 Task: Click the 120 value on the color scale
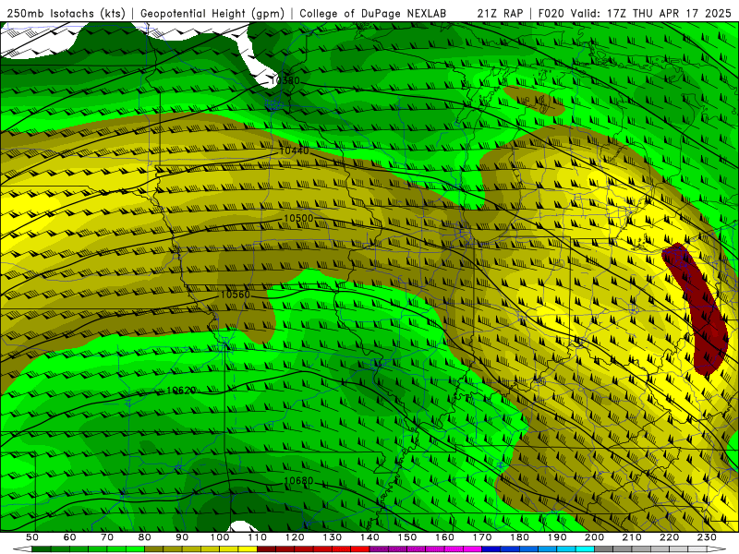click(x=295, y=537)
